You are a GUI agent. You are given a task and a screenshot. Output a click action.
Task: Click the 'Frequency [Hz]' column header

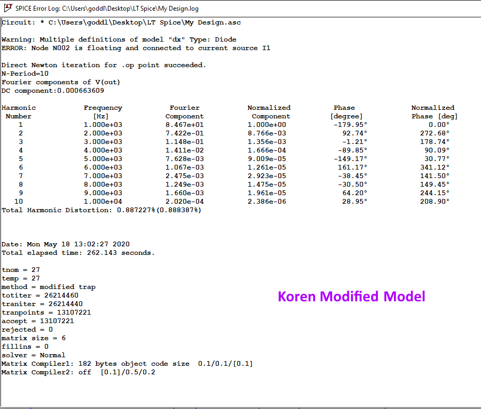pyautogui.click(x=103, y=112)
